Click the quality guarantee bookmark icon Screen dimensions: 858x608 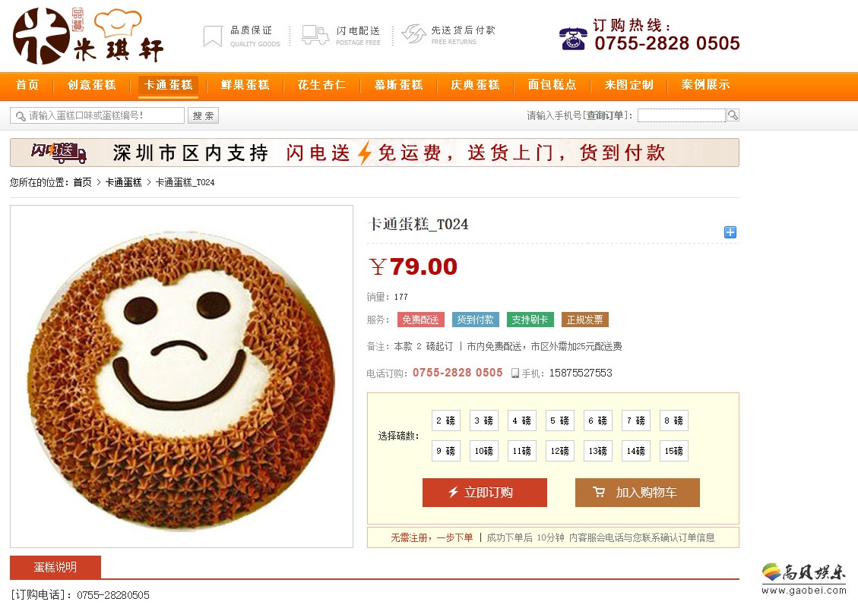[212, 36]
